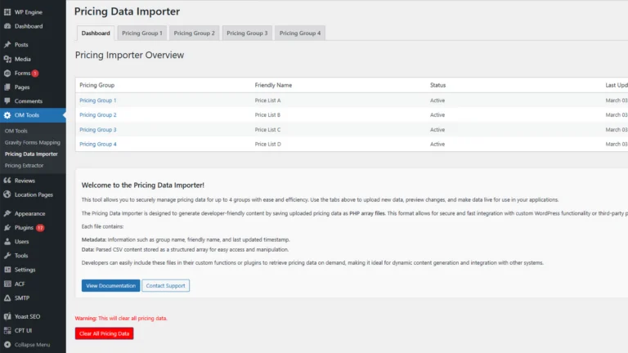Follow the Pricing Group 3 table link
This screenshot has width=628, height=353.
[98, 130]
